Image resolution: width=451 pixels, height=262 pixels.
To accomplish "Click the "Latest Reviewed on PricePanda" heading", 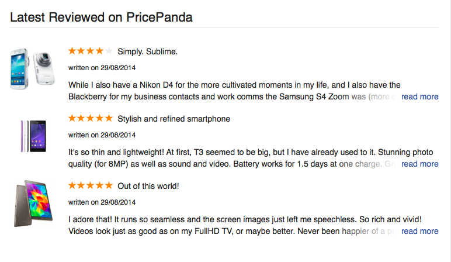I will click(101, 17).
